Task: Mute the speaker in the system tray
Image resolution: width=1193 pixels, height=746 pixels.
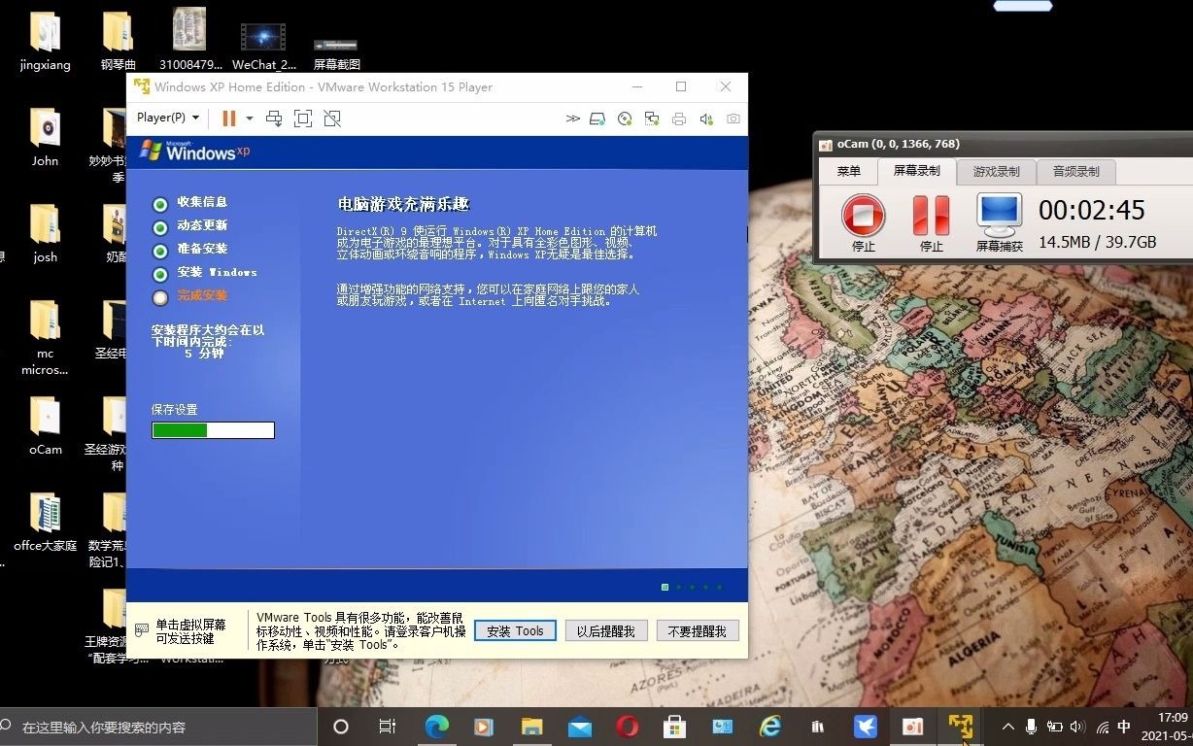Action: 1078,726
